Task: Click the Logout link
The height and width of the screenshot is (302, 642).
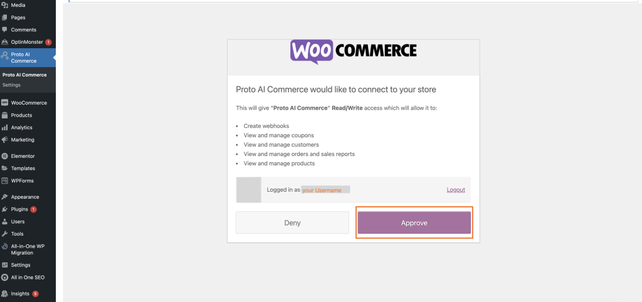Action: coord(456,190)
